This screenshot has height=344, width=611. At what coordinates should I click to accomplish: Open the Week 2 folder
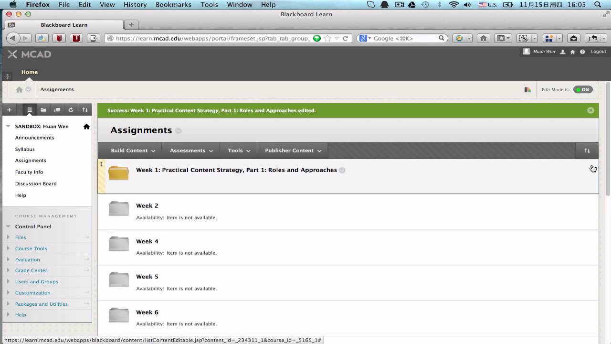[x=147, y=205]
